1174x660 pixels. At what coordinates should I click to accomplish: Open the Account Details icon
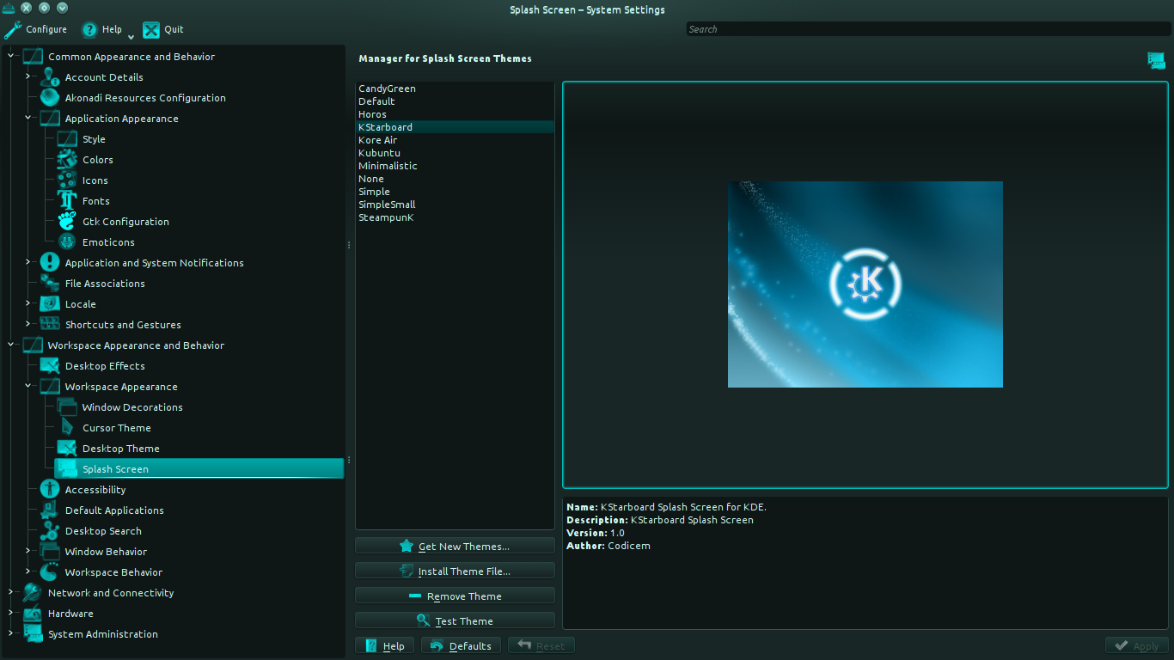click(x=50, y=77)
